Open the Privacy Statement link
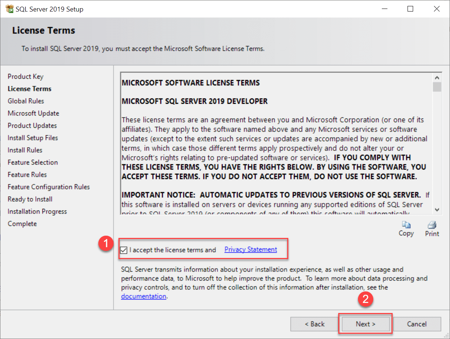Image resolution: width=450 pixels, height=339 pixels. point(251,249)
